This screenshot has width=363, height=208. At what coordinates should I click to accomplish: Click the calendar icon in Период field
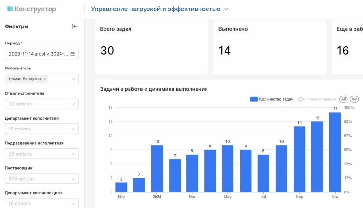72,54
